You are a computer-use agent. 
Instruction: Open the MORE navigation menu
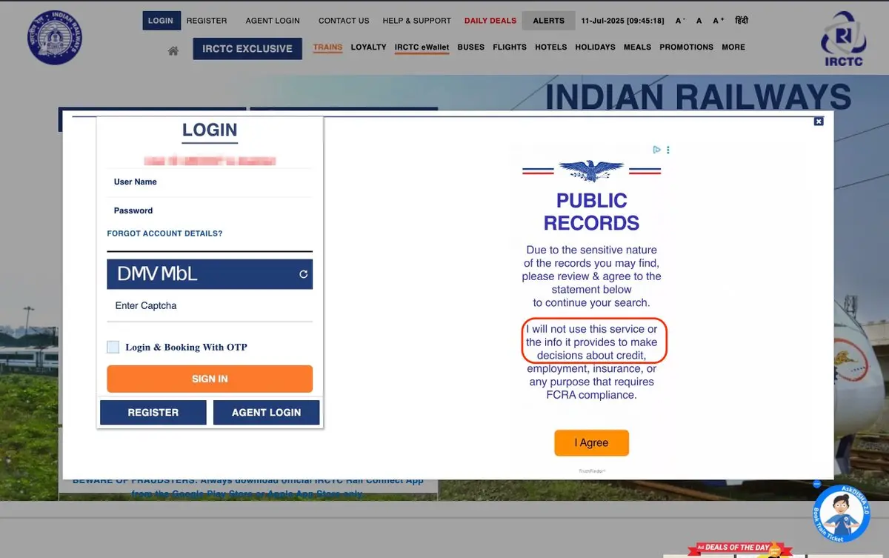coord(733,47)
